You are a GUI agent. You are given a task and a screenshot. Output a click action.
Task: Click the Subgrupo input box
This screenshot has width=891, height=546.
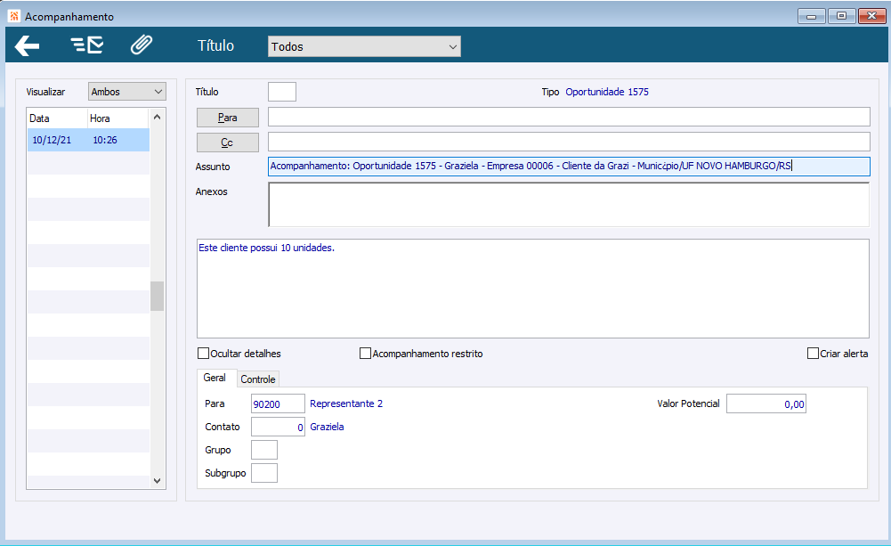[264, 473]
